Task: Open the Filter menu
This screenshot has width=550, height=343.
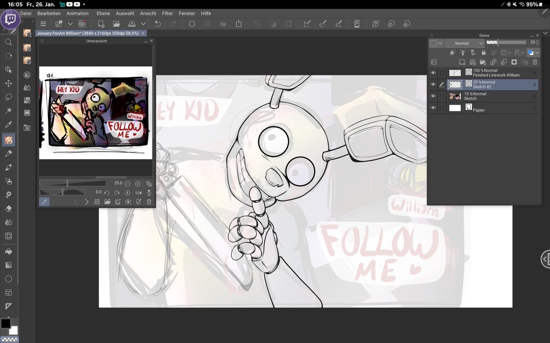Action: (x=167, y=13)
